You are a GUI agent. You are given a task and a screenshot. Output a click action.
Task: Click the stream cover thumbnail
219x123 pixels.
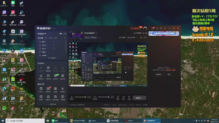point(76,36)
